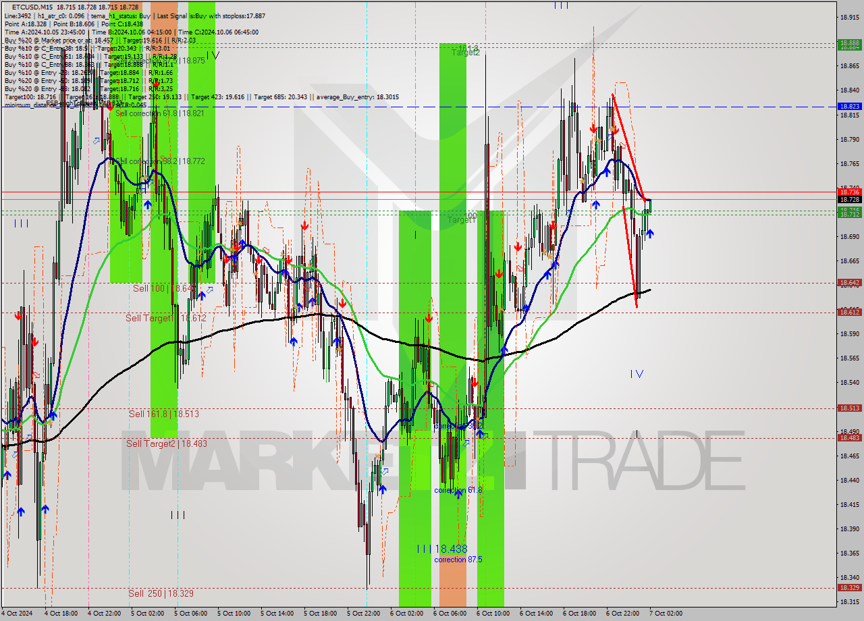The image size is (864, 621).
Task: Click the 'correction 61.8' label
Action: click(458, 490)
